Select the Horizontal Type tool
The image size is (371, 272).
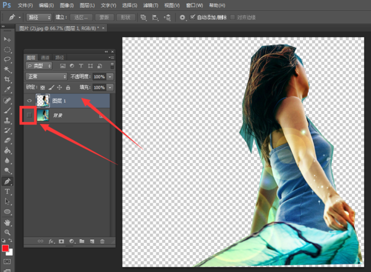pos(7,191)
